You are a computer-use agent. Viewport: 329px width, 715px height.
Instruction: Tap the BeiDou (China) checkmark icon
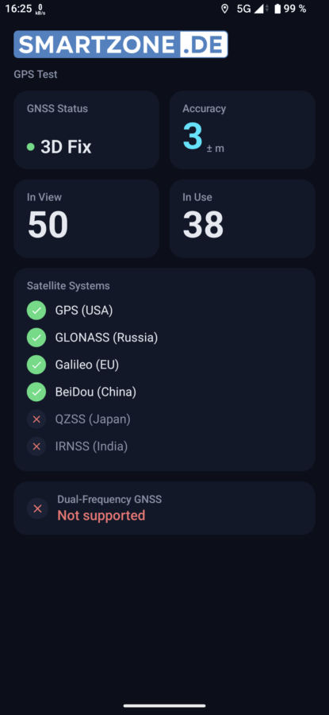point(36,392)
